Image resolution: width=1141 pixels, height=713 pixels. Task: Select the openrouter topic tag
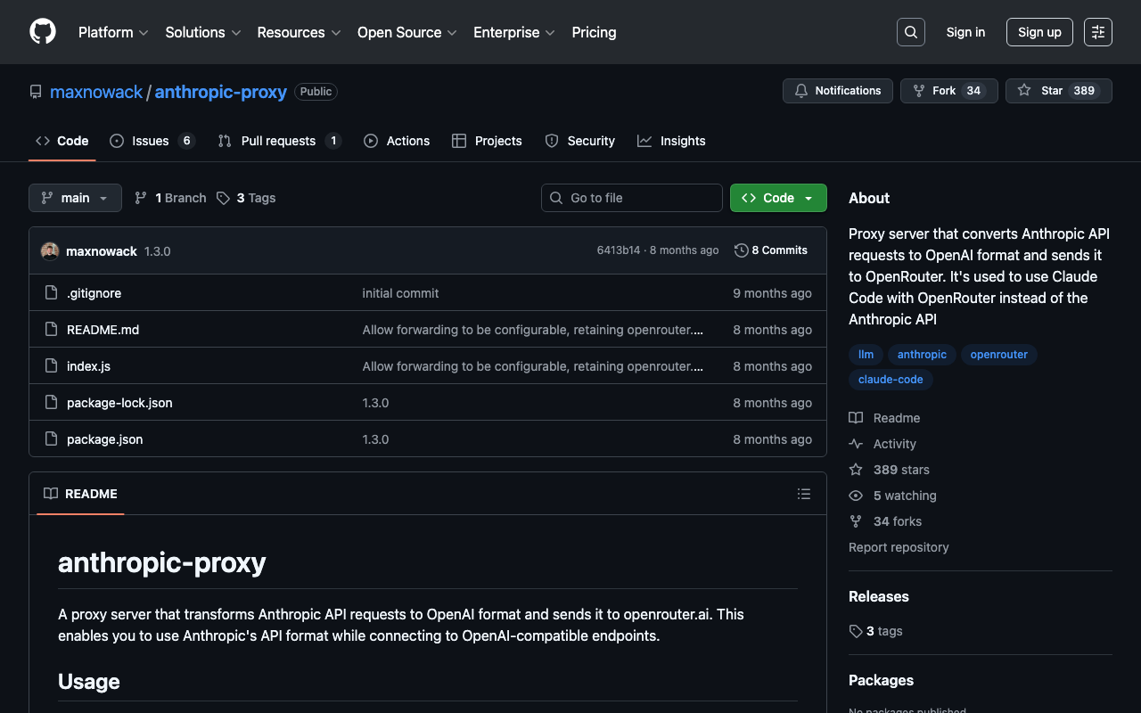pyautogui.click(x=998, y=355)
